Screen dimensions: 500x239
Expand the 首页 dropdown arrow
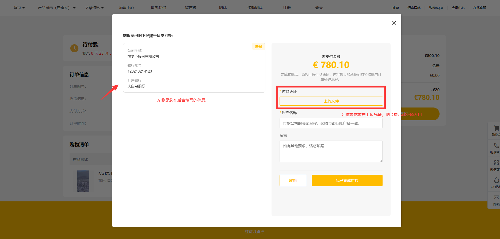pos(24,8)
